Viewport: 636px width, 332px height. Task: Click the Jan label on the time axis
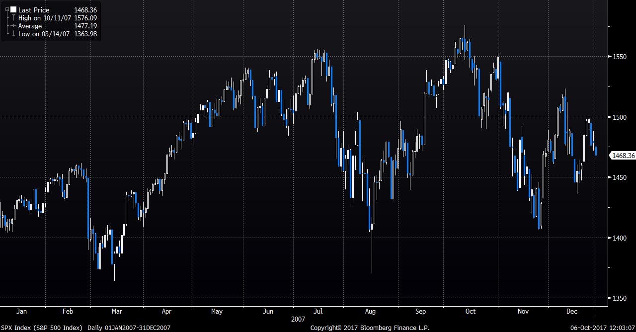click(x=22, y=312)
